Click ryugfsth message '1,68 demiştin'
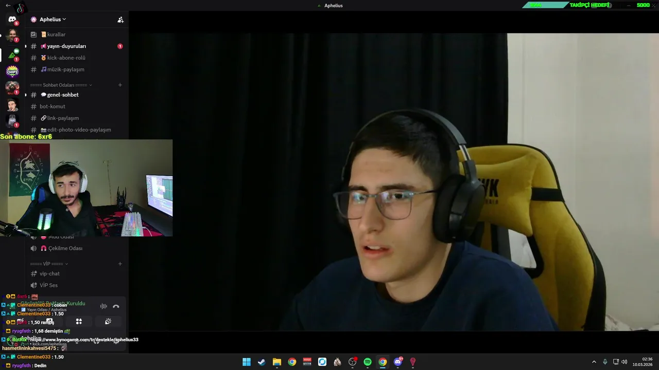 point(48,331)
